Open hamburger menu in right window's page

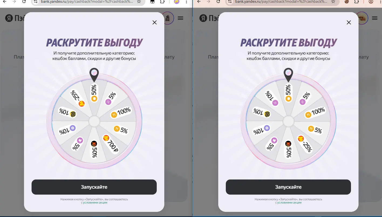375,18
